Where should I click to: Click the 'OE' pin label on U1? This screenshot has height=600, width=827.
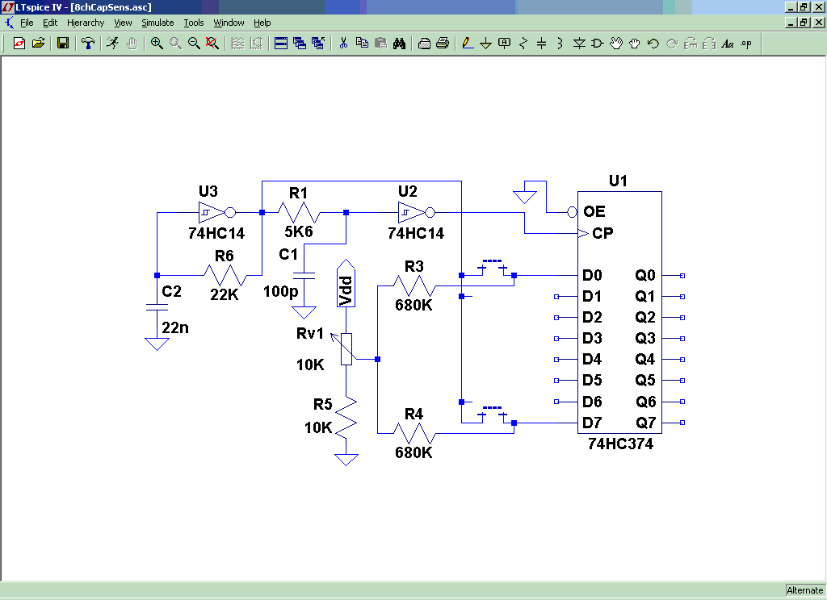point(594,212)
